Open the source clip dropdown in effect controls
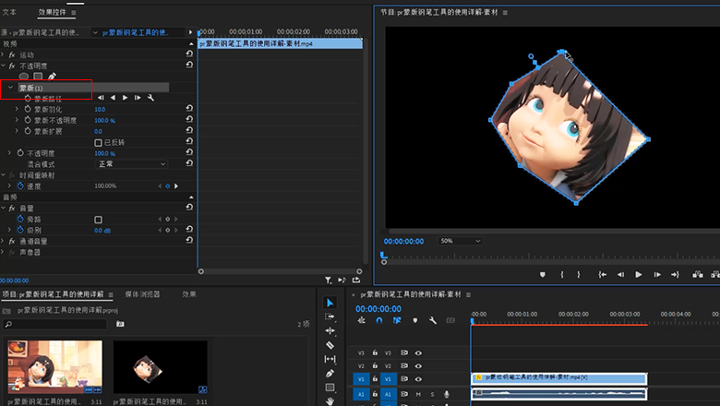Screen dimensions: 720x406 point(95,32)
